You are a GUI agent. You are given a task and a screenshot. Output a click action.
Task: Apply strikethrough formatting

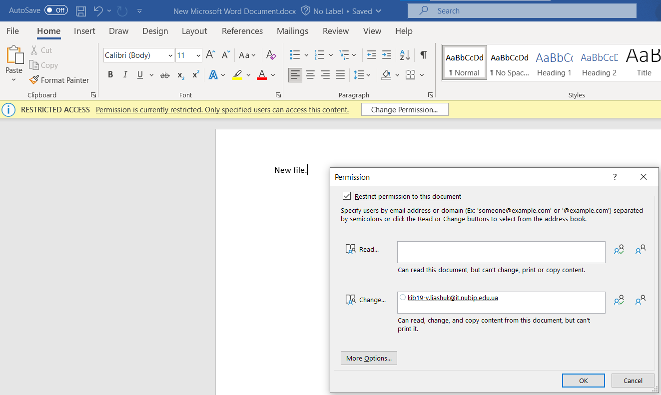[164, 74]
